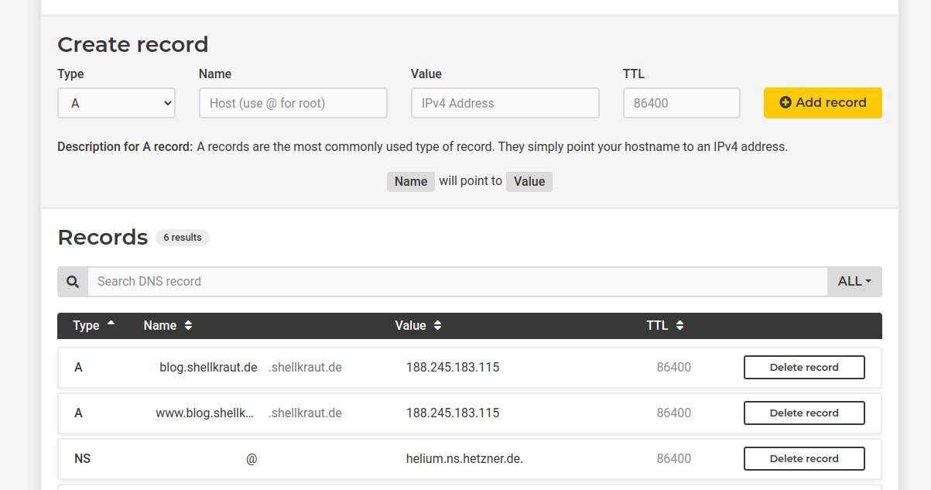Image resolution: width=931 pixels, height=490 pixels.
Task: Click the 188.245.183.115 value in first row
Action: [453, 368]
